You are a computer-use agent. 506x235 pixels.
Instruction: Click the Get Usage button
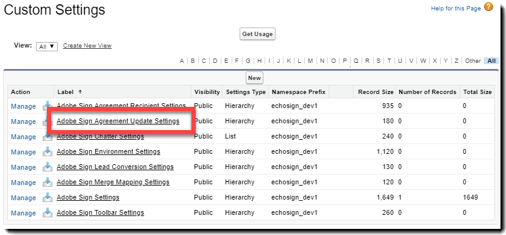coord(257,34)
